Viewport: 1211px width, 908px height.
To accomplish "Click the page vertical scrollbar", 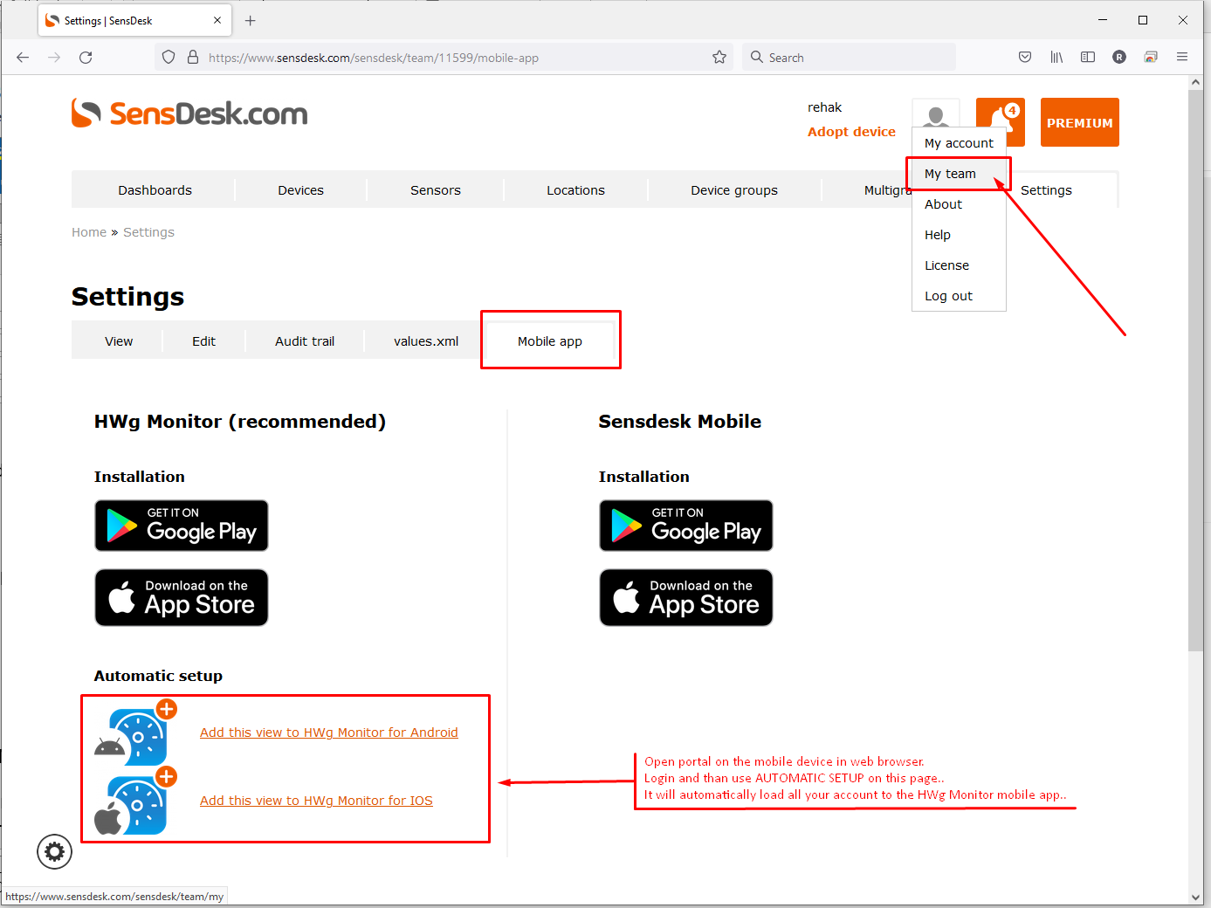I will pyautogui.click(x=1195, y=370).
